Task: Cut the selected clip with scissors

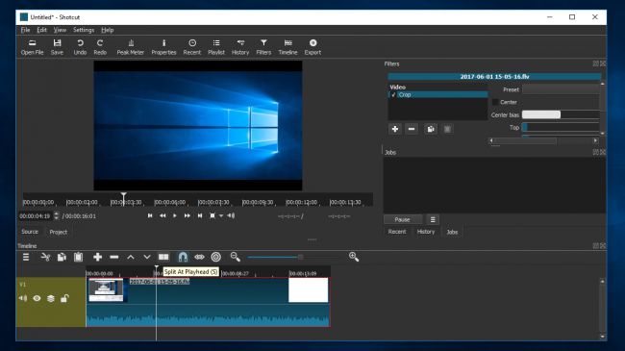Action: [45, 258]
